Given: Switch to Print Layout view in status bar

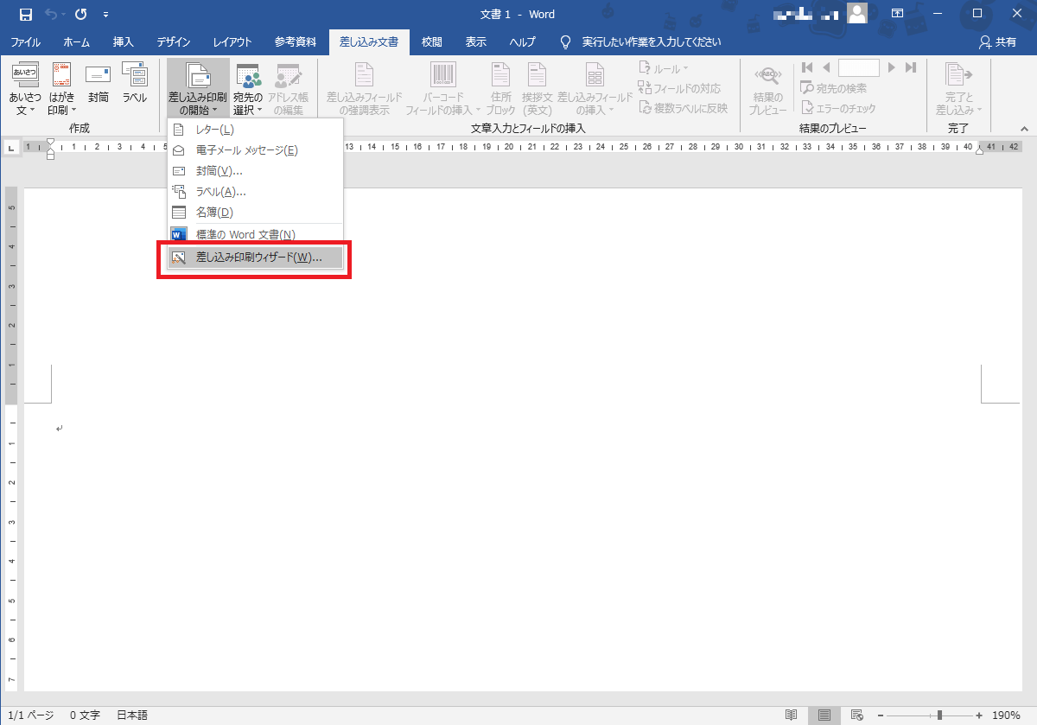Looking at the screenshot, I should [824, 715].
